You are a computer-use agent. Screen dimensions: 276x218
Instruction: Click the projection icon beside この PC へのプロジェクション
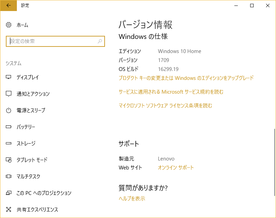(x=9, y=193)
